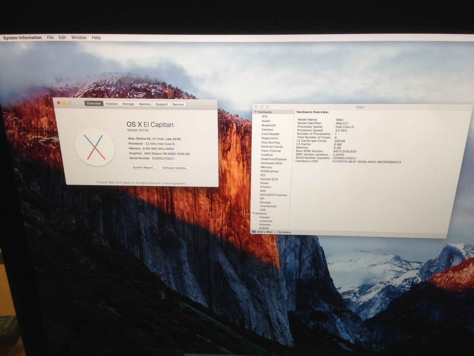Collapse the Network tree section
The height and width of the screenshot is (356, 474).
254,214
